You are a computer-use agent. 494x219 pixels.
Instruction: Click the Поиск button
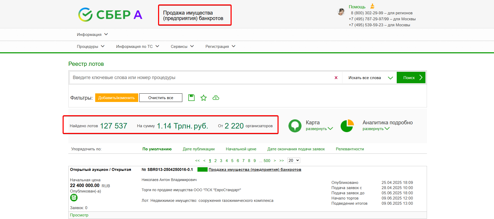click(411, 78)
